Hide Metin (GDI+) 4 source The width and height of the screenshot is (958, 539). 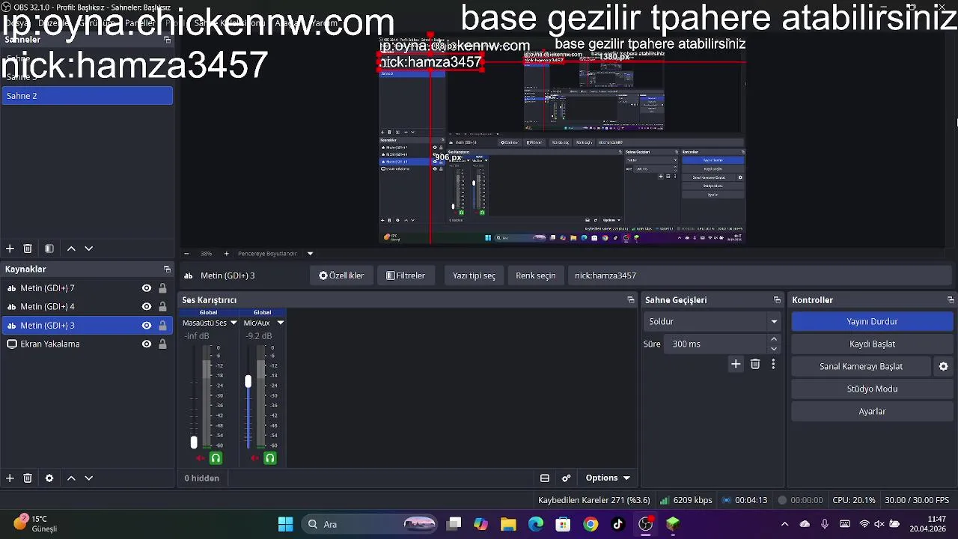[147, 306]
